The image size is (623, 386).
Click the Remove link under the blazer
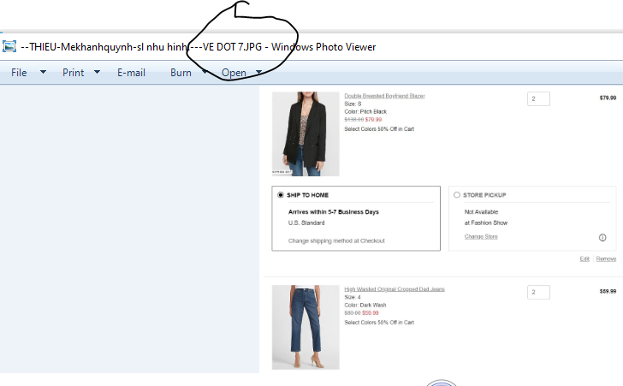[x=606, y=258]
